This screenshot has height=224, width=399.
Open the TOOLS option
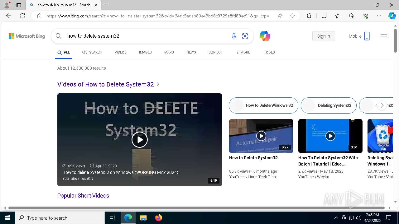click(x=269, y=52)
